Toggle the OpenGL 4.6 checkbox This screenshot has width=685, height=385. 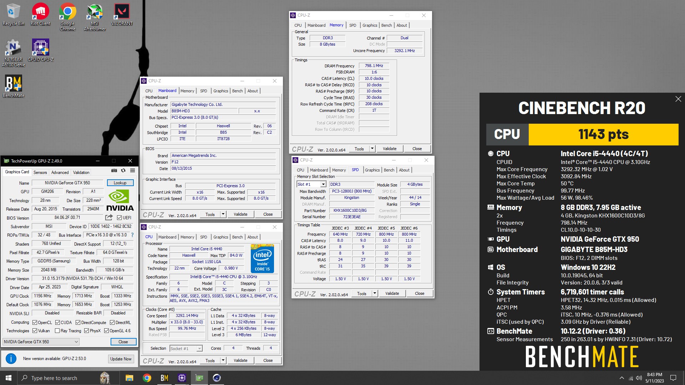pos(106,331)
